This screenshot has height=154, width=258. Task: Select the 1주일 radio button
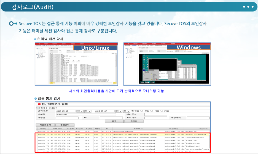pos(141,111)
